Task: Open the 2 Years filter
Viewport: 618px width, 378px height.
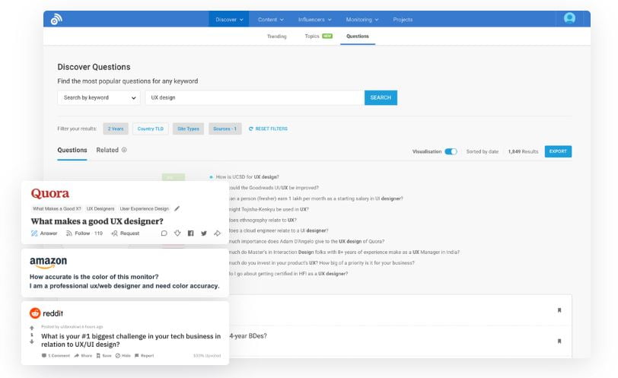Action: click(116, 129)
